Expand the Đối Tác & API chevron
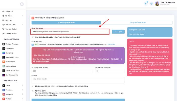This screenshot has width=177, height=101. pyautogui.click(x=23, y=24)
